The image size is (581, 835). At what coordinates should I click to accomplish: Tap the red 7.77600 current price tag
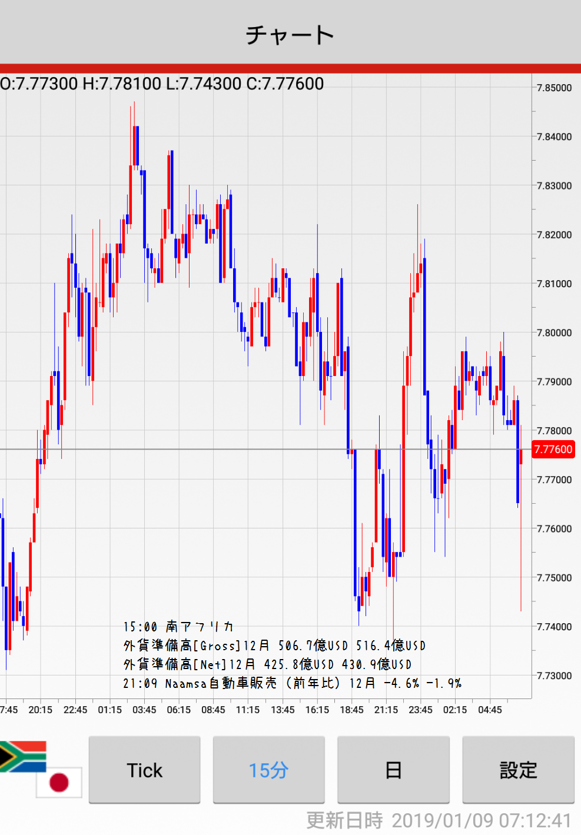click(553, 450)
